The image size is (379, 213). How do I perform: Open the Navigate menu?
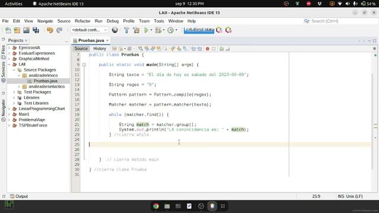(x=45, y=21)
